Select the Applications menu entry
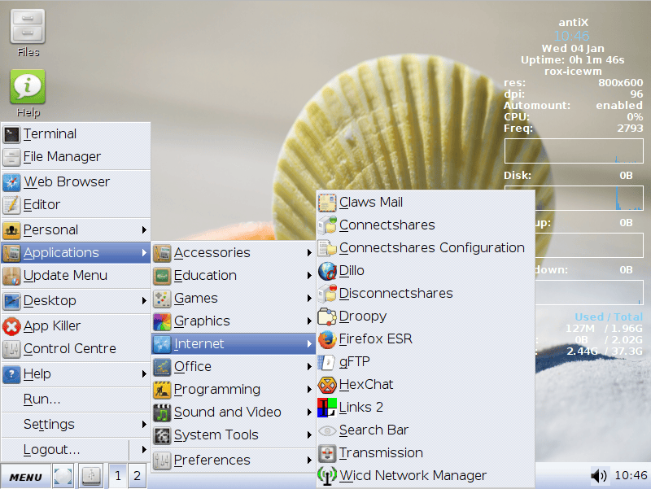The image size is (651, 489). pyautogui.click(x=76, y=253)
